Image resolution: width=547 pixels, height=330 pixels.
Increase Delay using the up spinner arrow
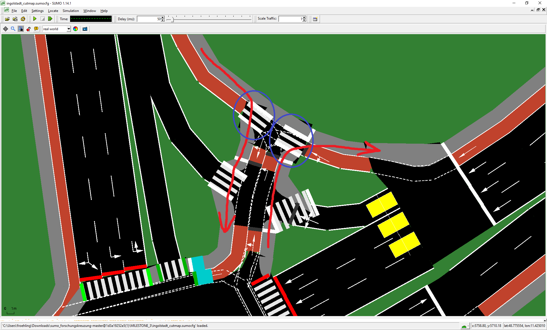(162, 17)
